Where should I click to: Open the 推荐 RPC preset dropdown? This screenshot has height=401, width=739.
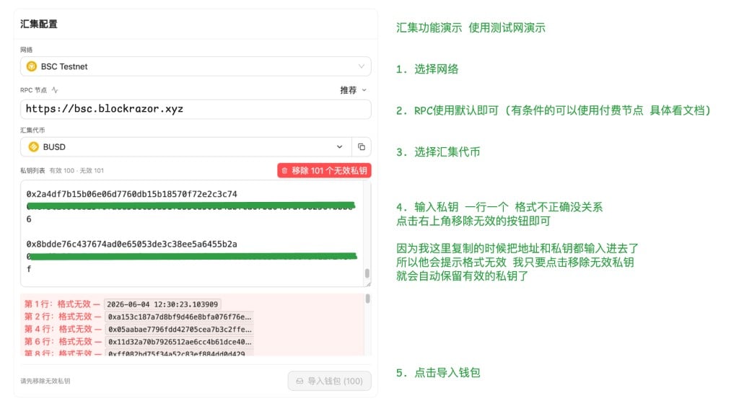353,90
